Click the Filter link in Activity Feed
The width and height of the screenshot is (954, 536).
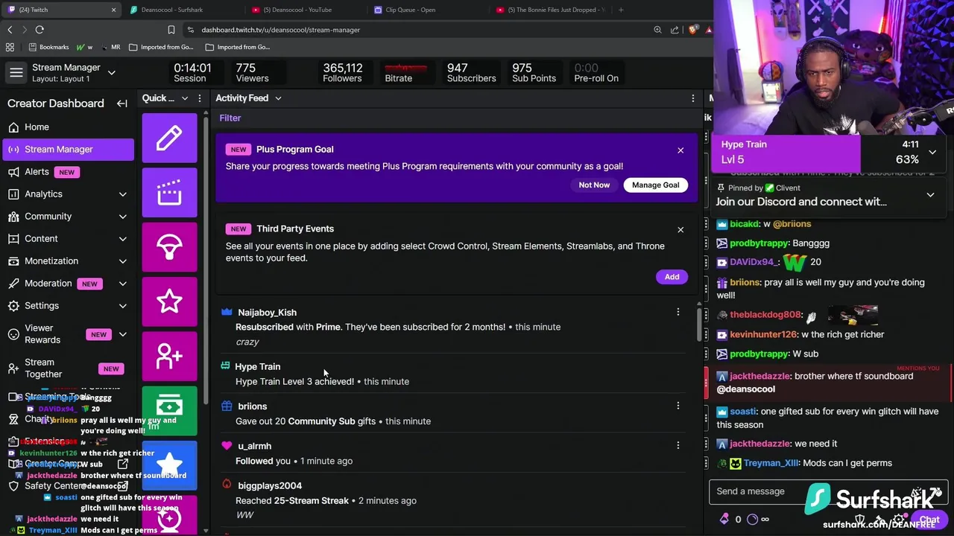coord(230,118)
